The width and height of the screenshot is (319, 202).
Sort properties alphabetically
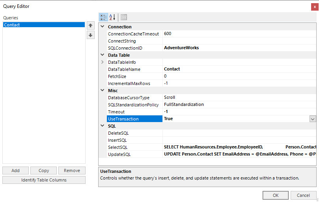point(112,17)
